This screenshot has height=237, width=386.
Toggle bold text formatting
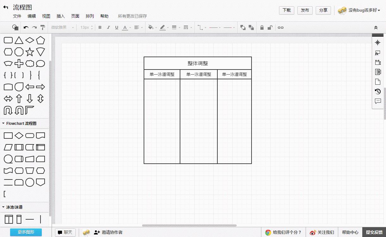pyautogui.click(x=100, y=27)
